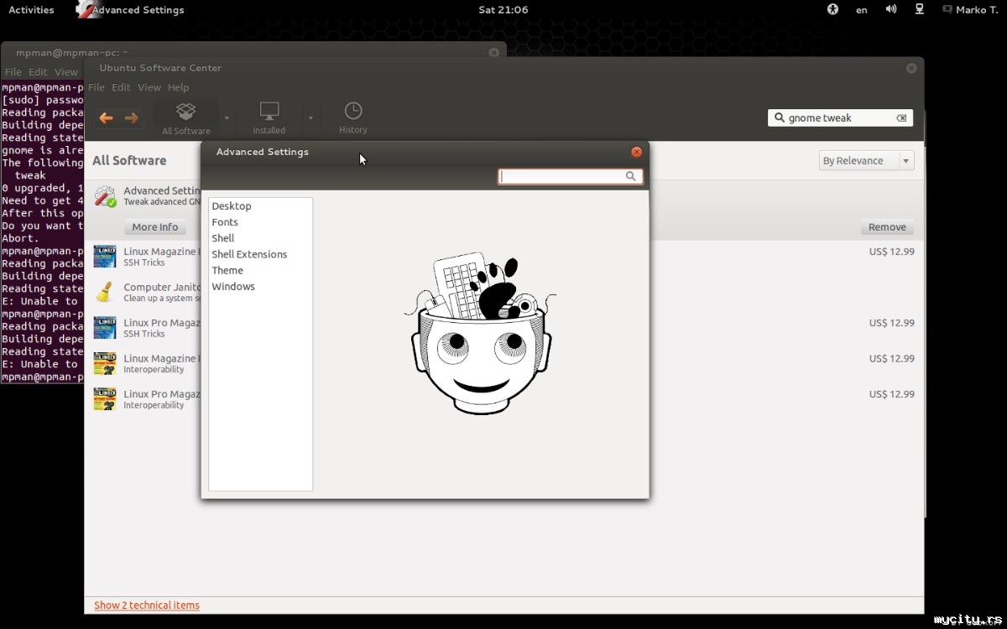The width and height of the screenshot is (1007, 629).
Task: Click the network icon in top panel
Action: coord(920,10)
